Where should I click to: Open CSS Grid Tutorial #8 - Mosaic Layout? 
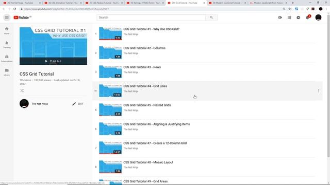point(148,162)
